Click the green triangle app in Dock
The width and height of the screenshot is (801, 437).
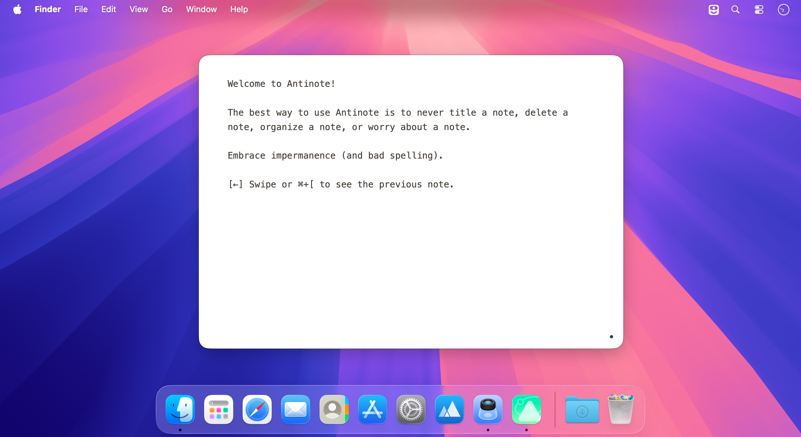[527, 409]
